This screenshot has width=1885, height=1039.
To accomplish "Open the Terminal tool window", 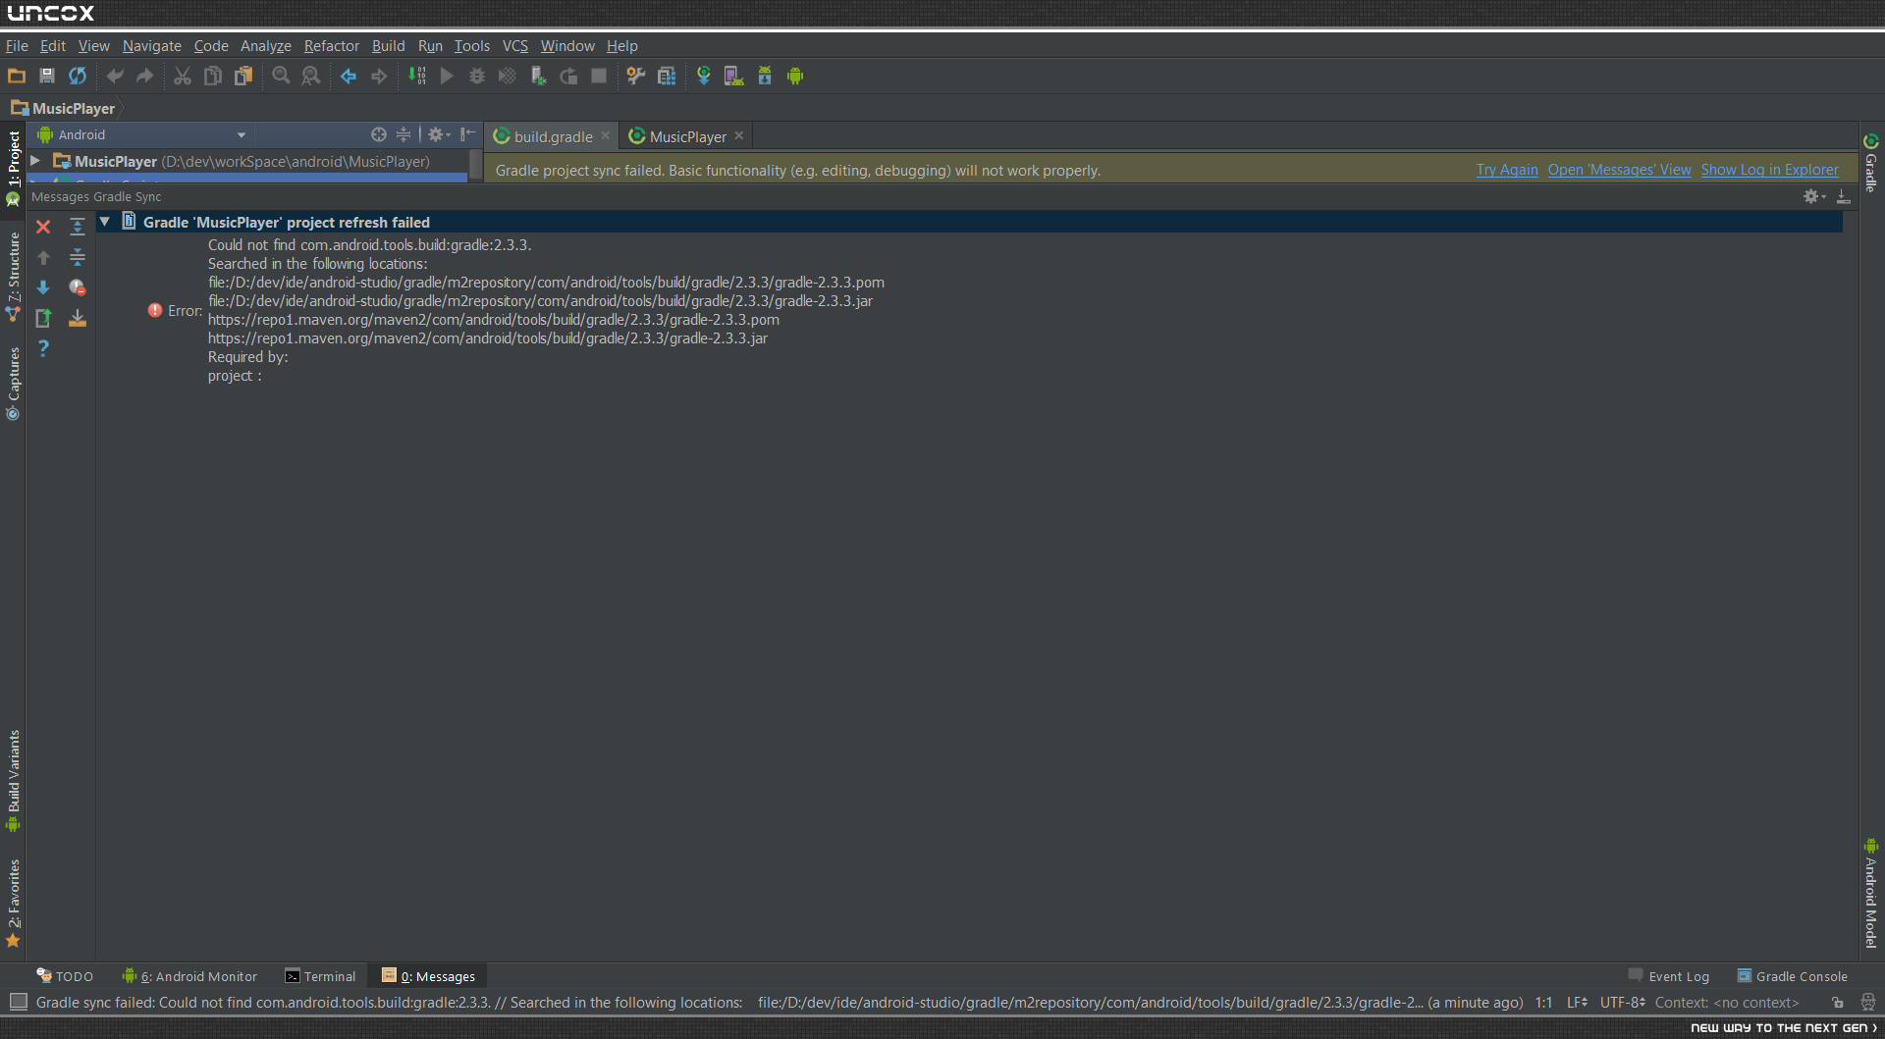I will [x=320, y=976].
